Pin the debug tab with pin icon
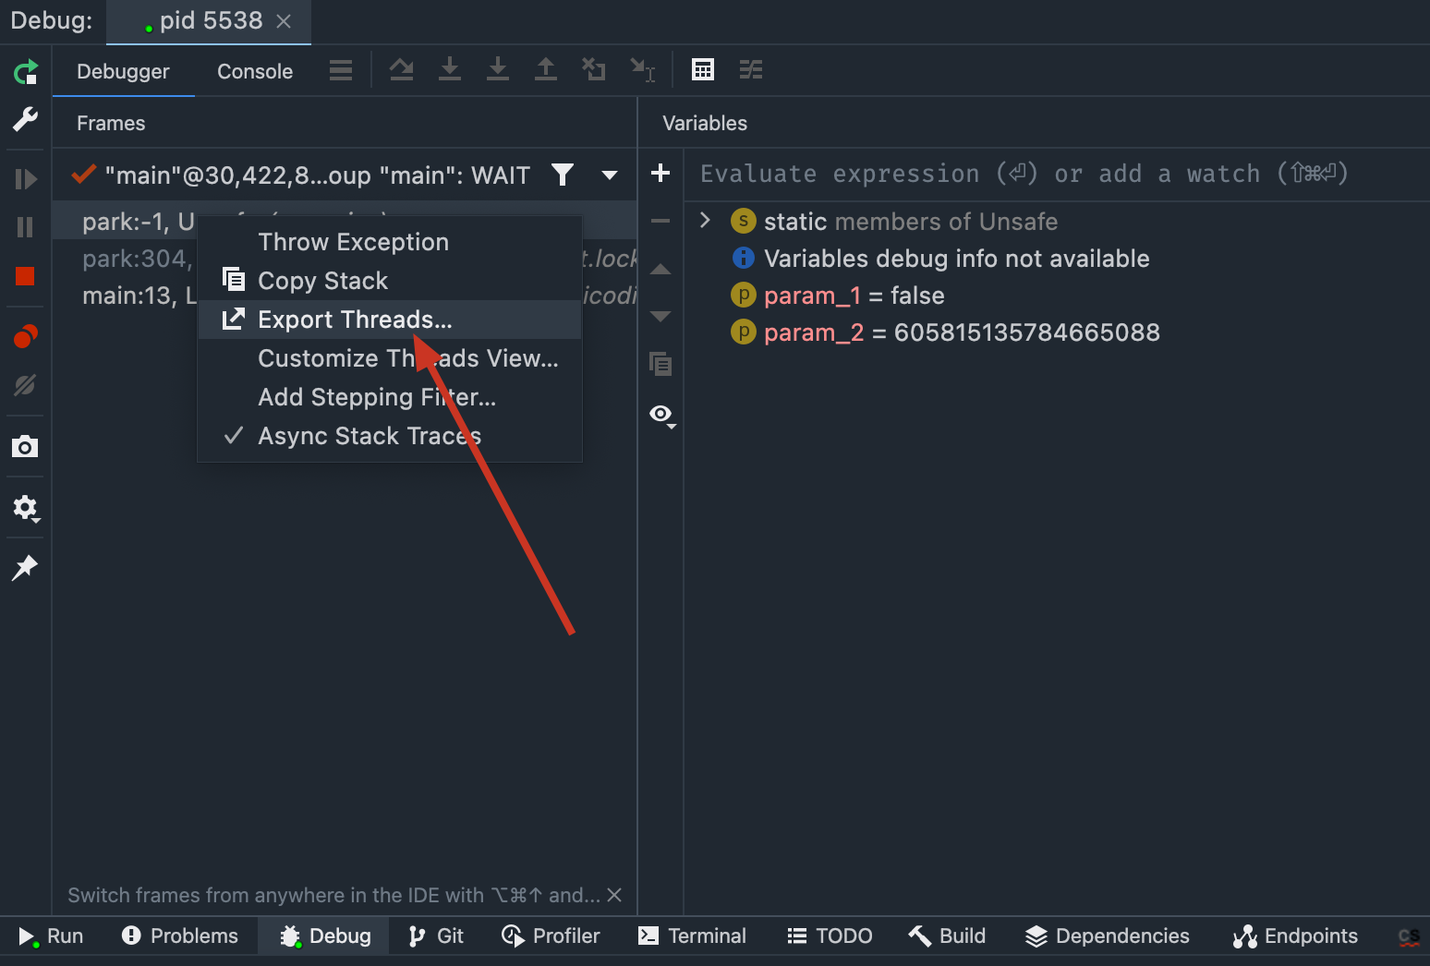This screenshot has width=1430, height=966. point(25,567)
